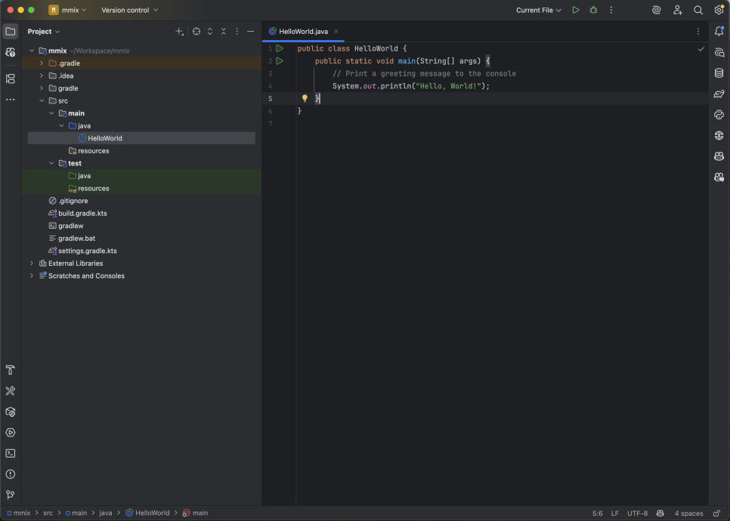730x521 pixels.
Task: Run the current file
Action: (576, 11)
